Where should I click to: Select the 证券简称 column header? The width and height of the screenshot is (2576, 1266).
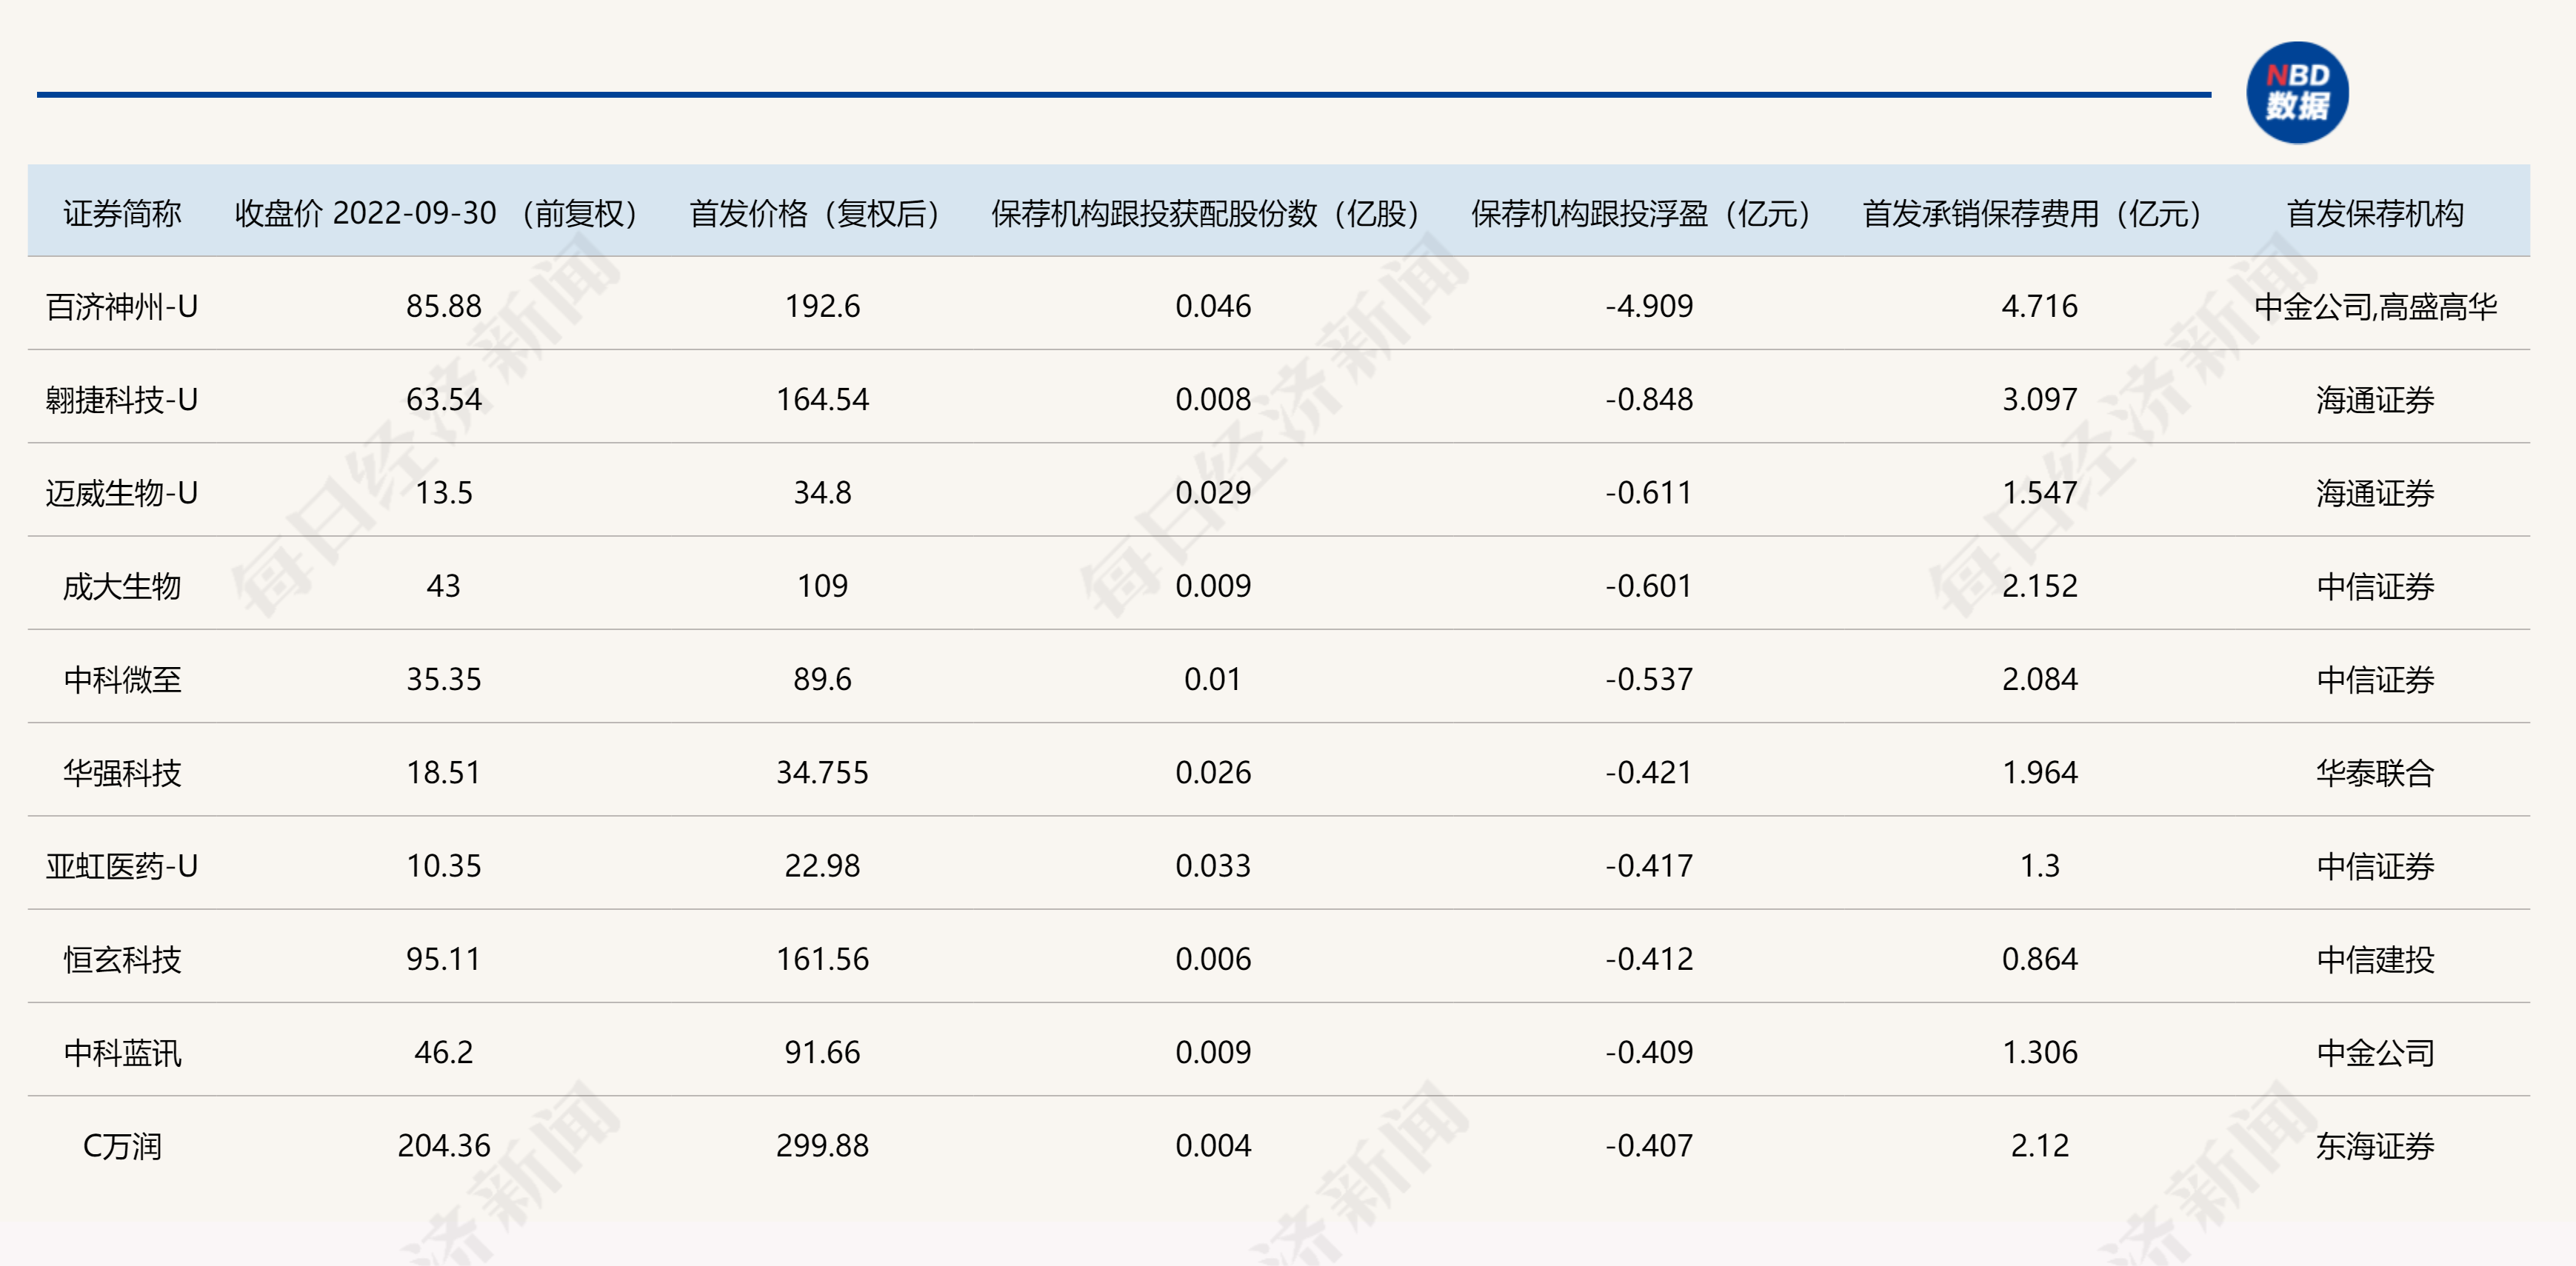tap(122, 212)
